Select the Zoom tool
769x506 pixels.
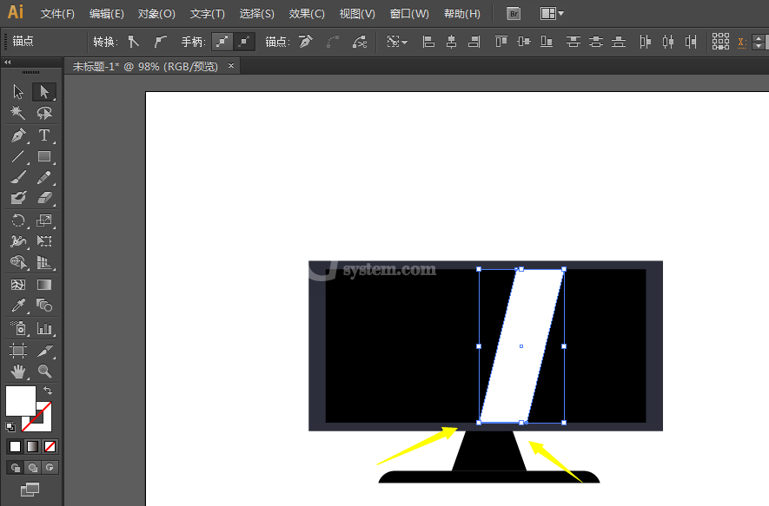pos(44,371)
